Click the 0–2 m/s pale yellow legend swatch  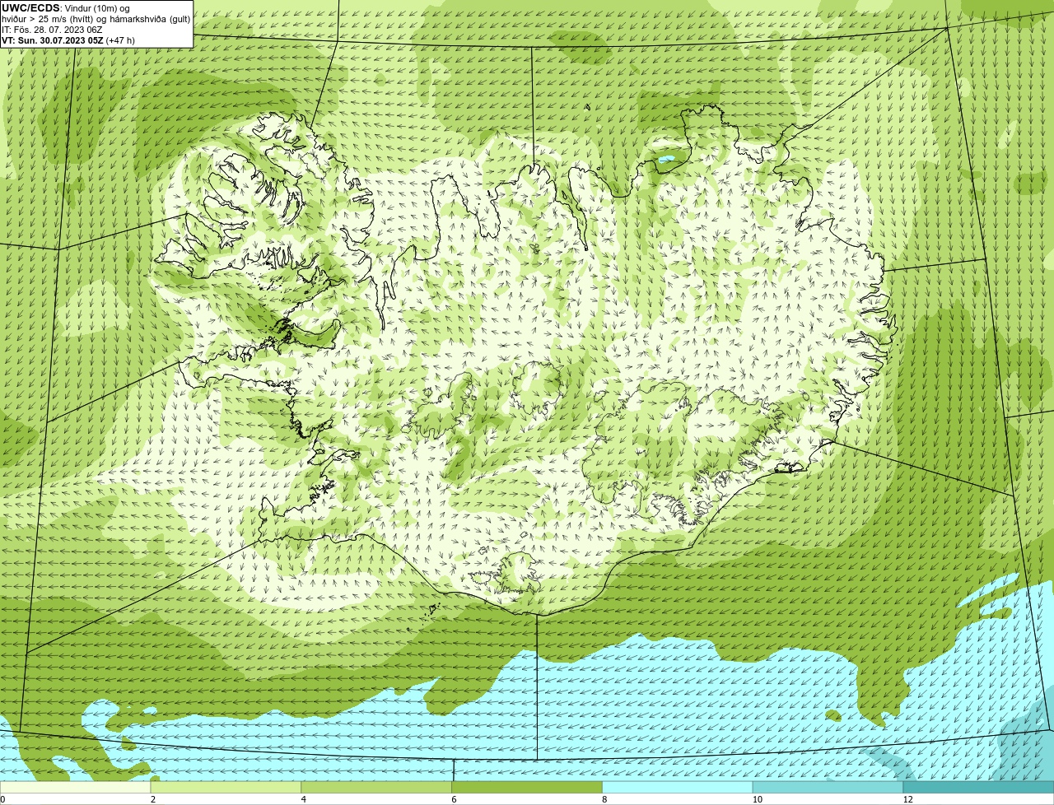(75, 788)
